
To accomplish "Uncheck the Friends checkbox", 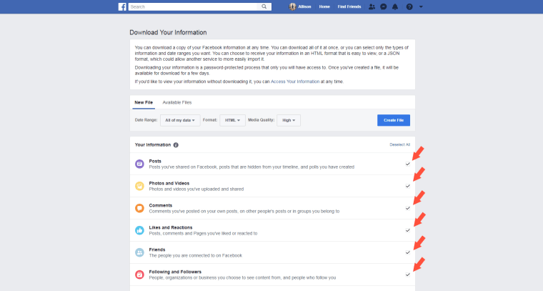I will coord(408,252).
